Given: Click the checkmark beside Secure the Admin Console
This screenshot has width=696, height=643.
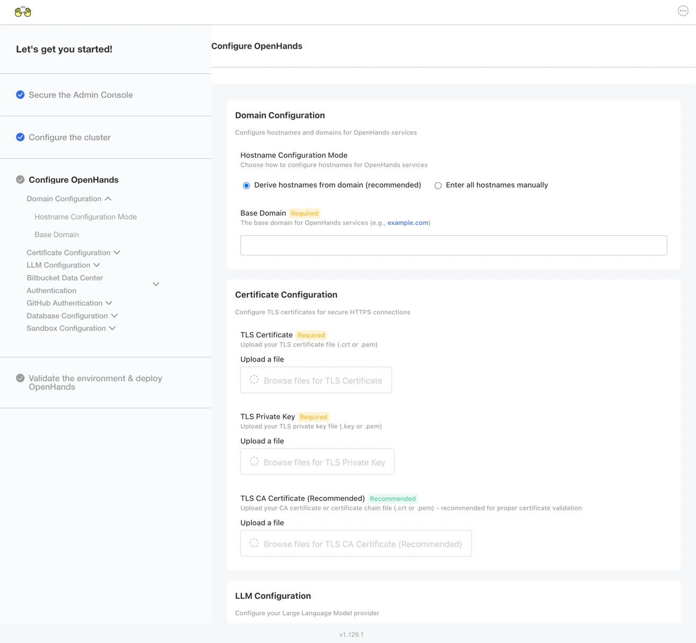Looking at the screenshot, I should 20,95.
